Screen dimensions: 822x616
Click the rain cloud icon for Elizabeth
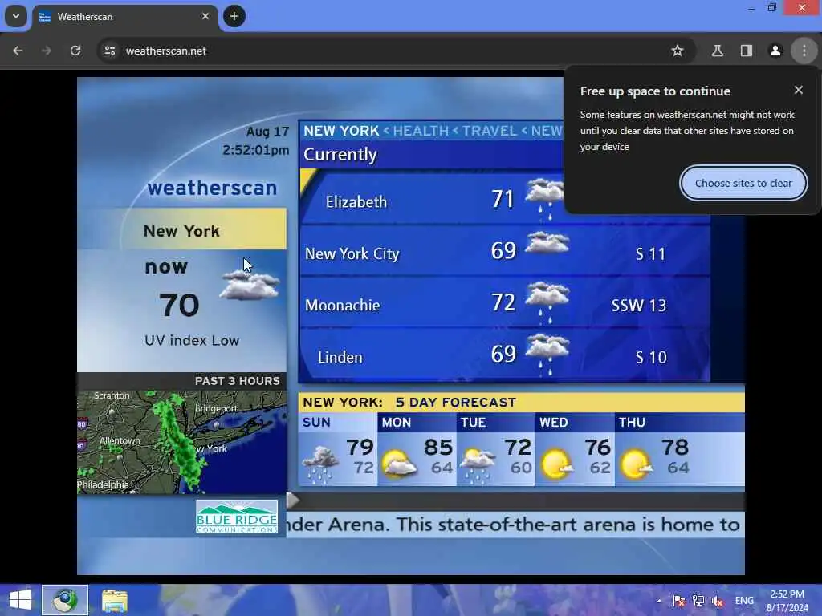(544, 199)
